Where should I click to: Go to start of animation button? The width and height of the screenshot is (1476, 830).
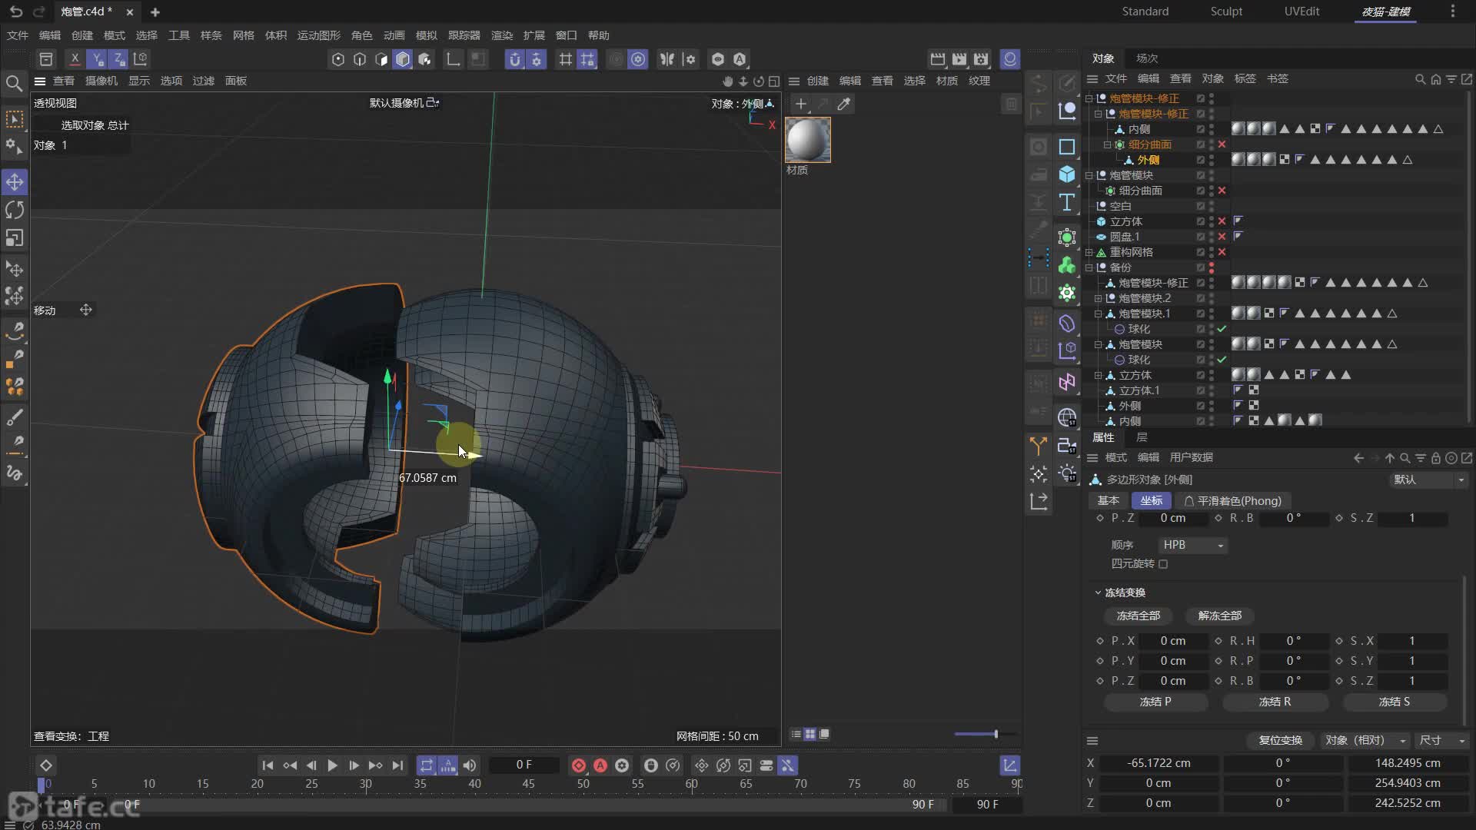[268, 765]
